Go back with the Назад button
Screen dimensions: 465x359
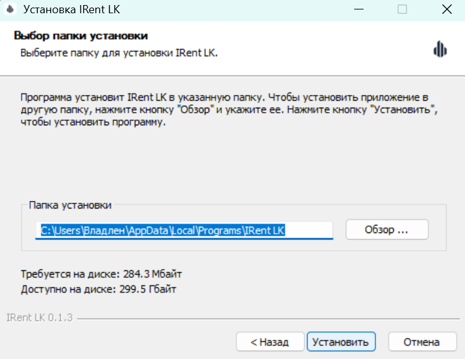click(x=270, y=342)
